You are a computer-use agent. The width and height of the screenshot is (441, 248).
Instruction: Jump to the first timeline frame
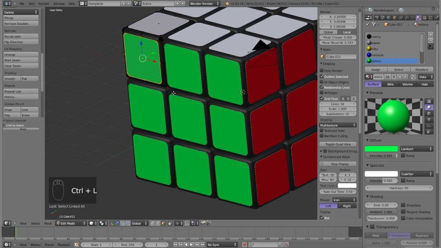(x=175, y=245)
